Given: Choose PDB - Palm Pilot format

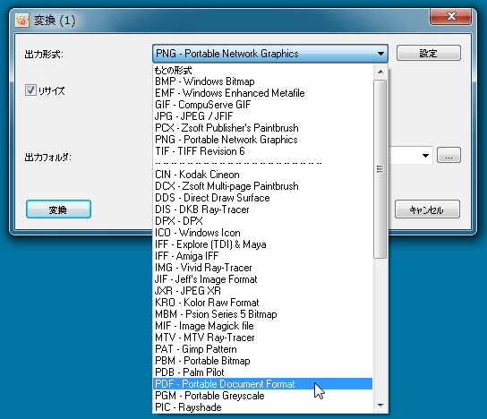Looking at the screenshot, I should point(263,372).
